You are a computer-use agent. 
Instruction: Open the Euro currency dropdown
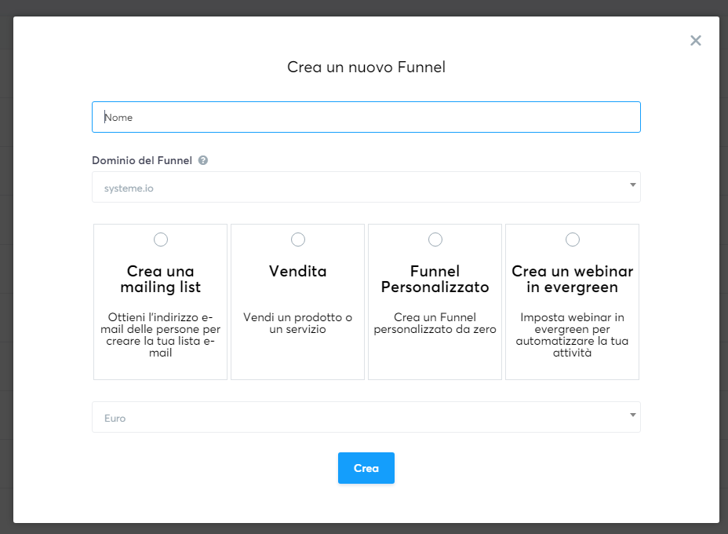pos(366,417)
